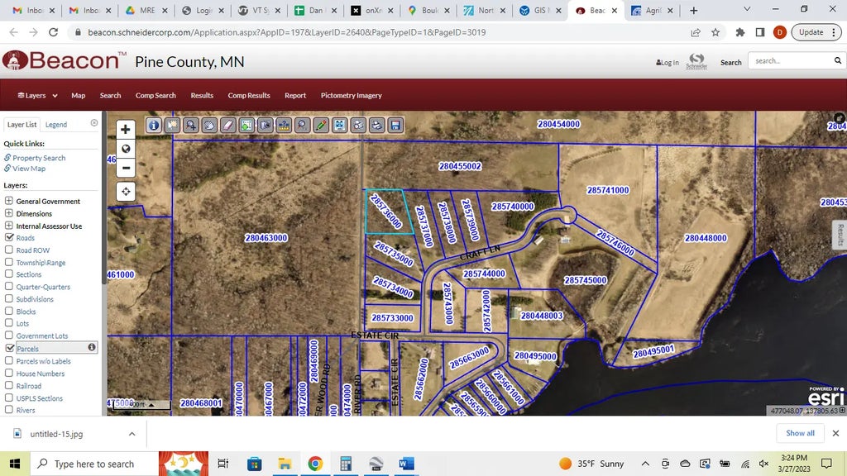Click the globe full extent button
Screen dimensions: 847x476
tap(126, 149)
